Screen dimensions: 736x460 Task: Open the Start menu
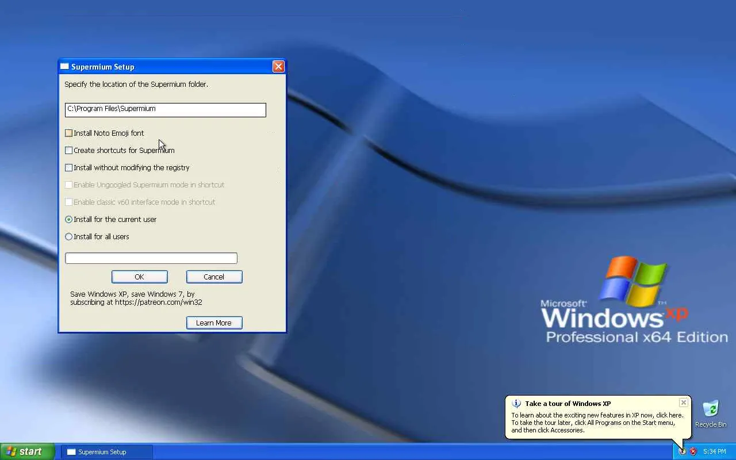[x=28, y=451]
